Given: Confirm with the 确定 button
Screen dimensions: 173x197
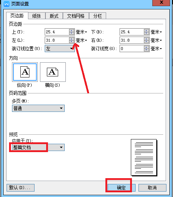Looking at the screenshot, I should click(121, 188).
